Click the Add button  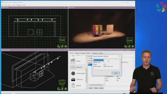point(91,88)
